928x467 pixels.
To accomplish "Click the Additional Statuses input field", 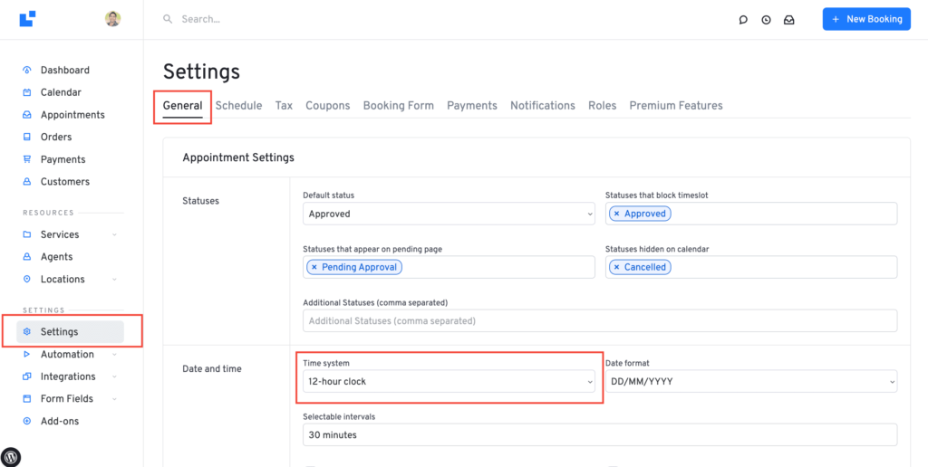I will (599, 321).
